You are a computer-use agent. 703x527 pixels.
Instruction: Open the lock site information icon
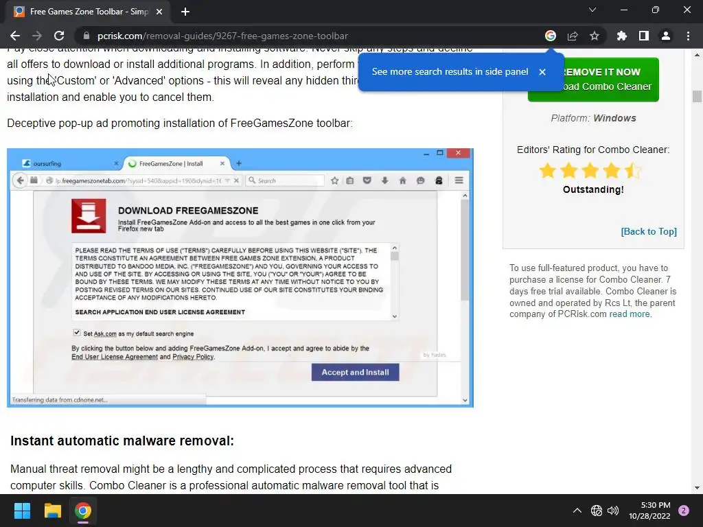point(87,36)
